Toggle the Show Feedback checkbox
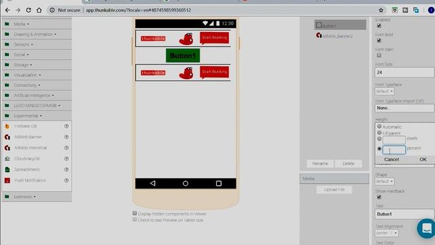 coord(379,197)
